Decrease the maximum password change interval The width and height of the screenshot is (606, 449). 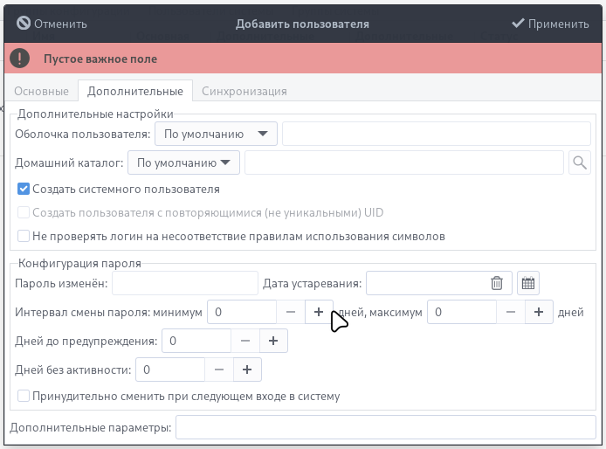(x=512, y=312)
